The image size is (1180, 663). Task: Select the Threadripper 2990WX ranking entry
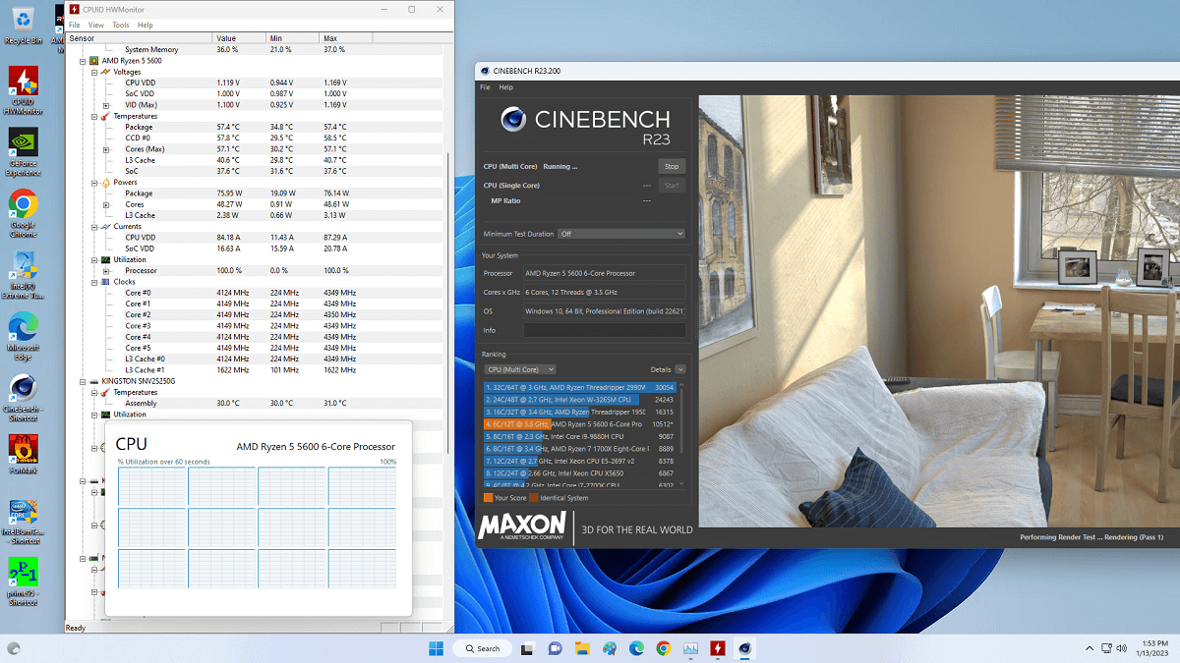[x=579, y=387]
